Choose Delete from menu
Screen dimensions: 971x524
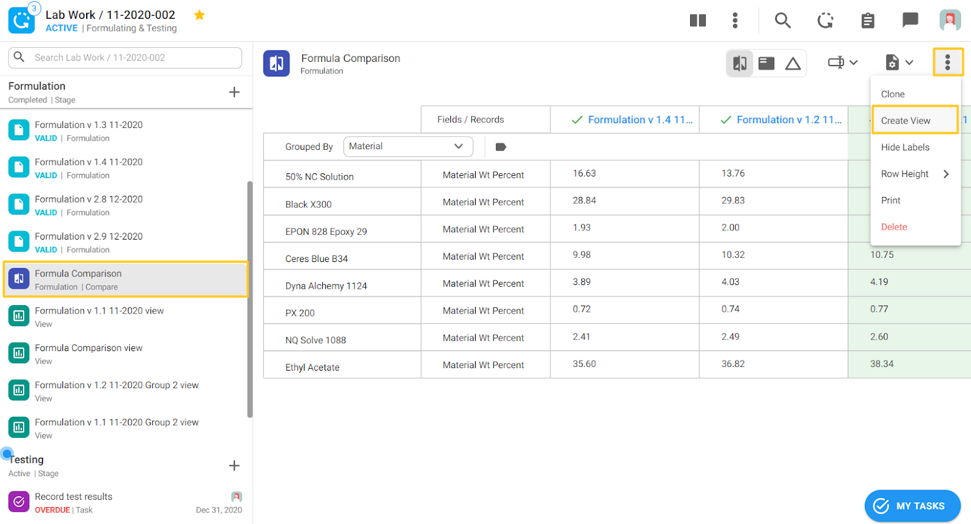coord(915,227)
